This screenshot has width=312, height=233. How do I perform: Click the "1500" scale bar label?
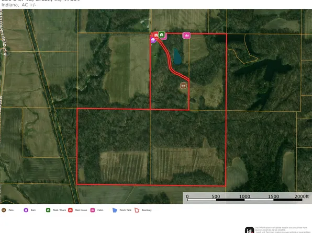[x=273, y=196]
